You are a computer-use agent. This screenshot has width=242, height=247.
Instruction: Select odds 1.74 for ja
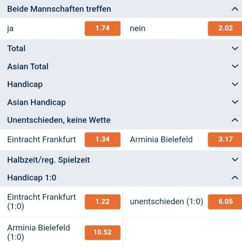102,28
